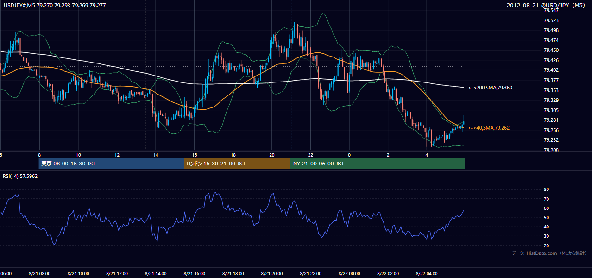Click price axis label 79.377
The image size is (592, 278).
(x=551, y=80)
